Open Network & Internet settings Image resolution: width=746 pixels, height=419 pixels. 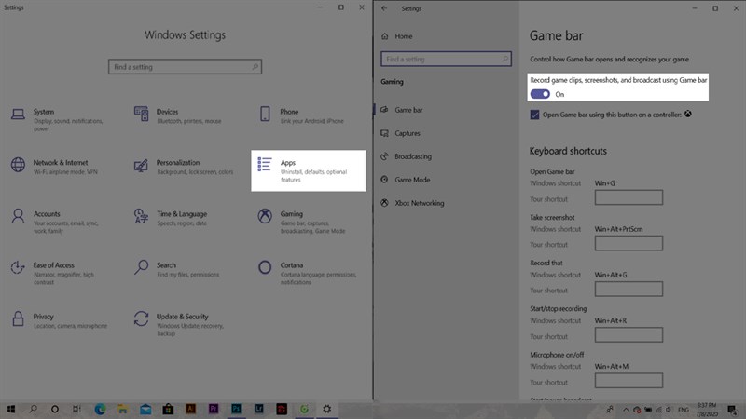coord(56,167)
